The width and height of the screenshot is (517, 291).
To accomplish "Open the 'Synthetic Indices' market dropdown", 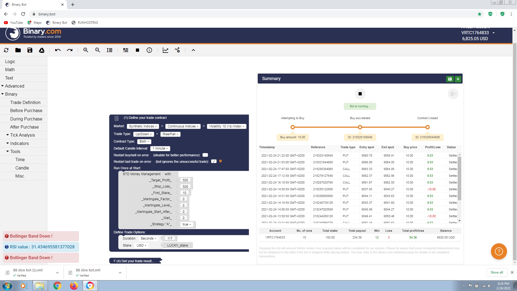I will [x=143, y=126].
